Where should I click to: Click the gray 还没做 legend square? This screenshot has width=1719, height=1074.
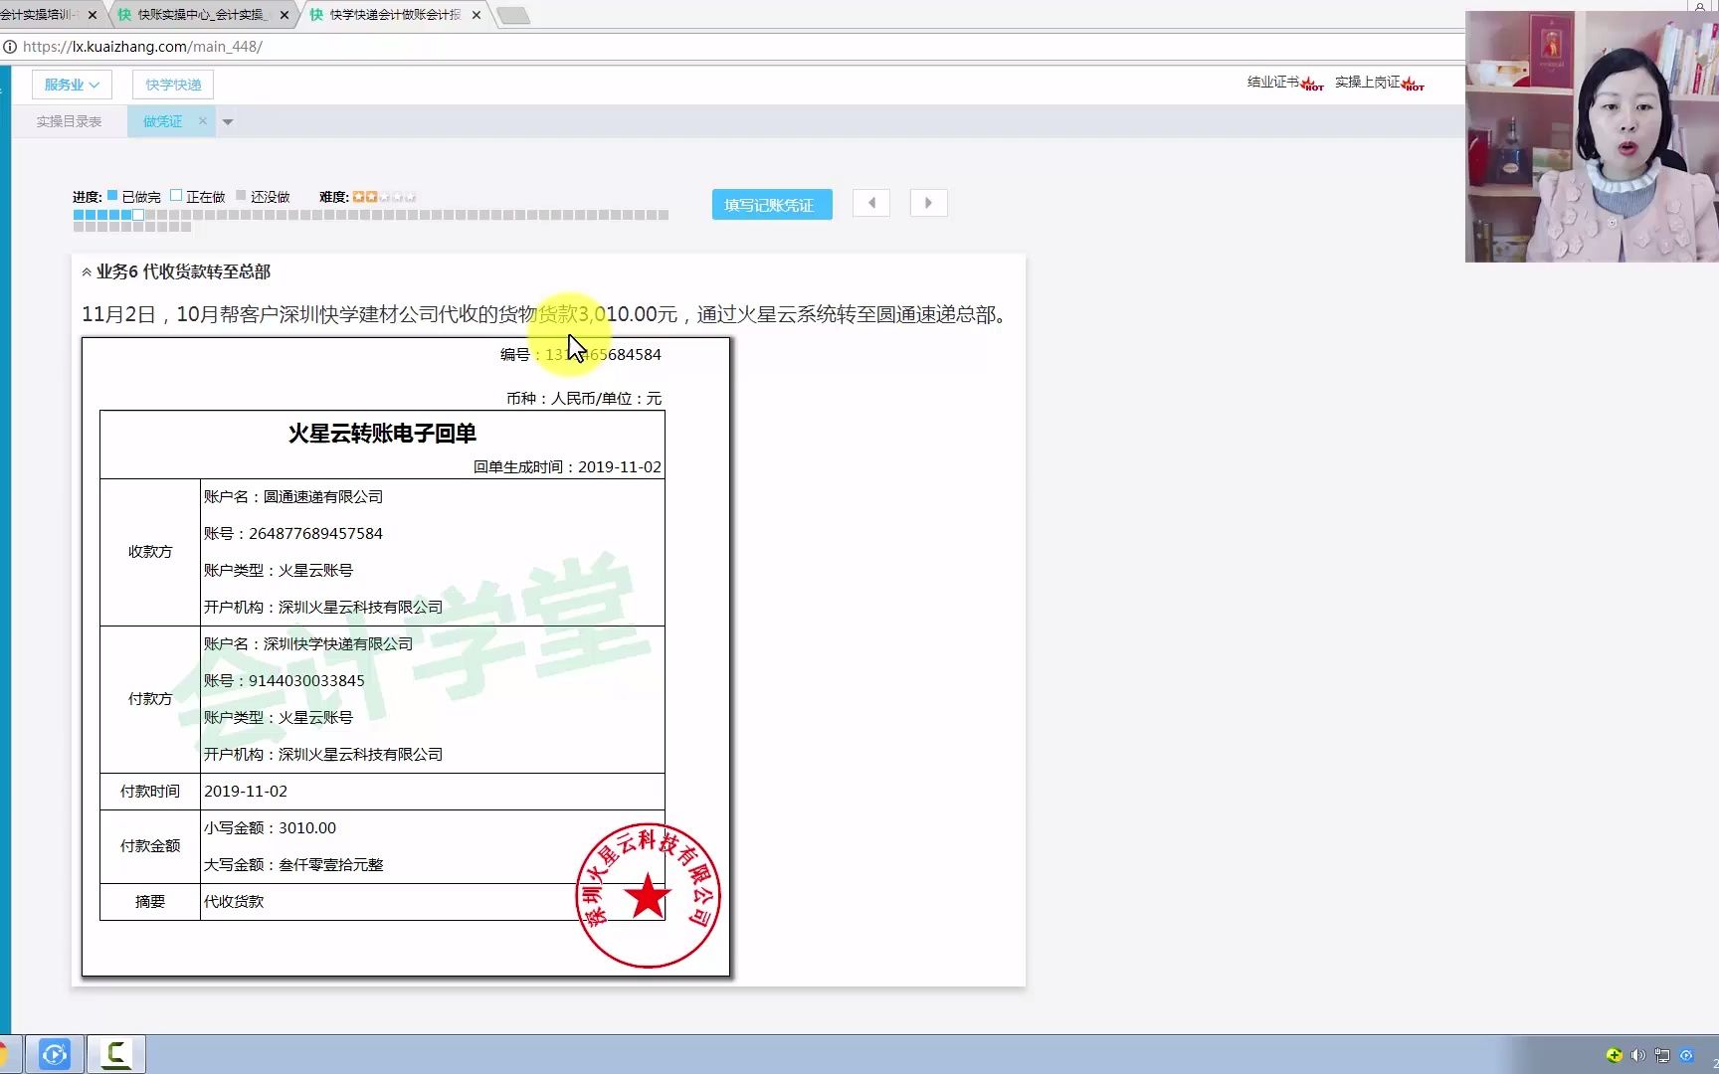[x=241, y=196]
